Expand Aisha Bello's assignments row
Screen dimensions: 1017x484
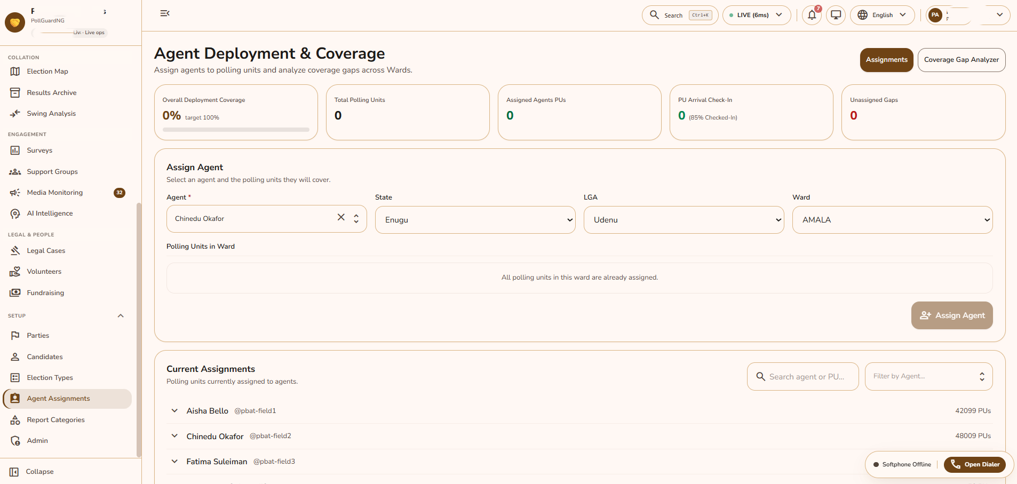(174, 411)
